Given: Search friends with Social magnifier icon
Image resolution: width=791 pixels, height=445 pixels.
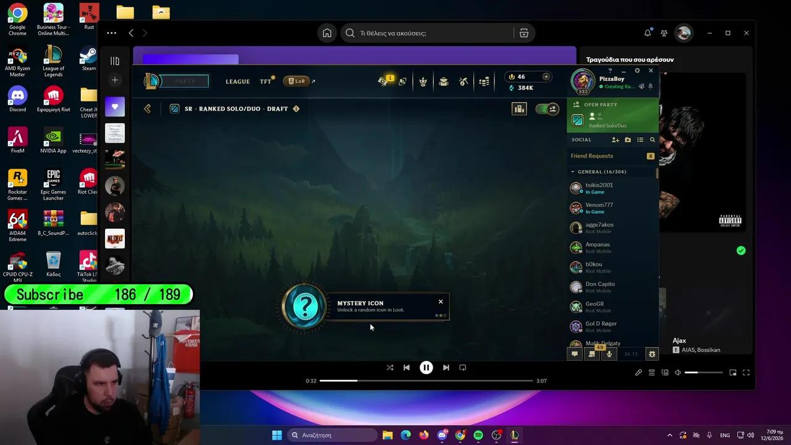Looking at the screenshot, I should 652,140.
